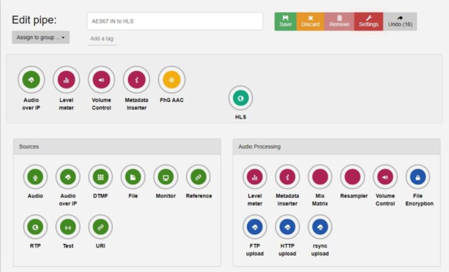Pick the Test source icon
The height and width of the screenshot is (272, 449).
click(68, 226)
